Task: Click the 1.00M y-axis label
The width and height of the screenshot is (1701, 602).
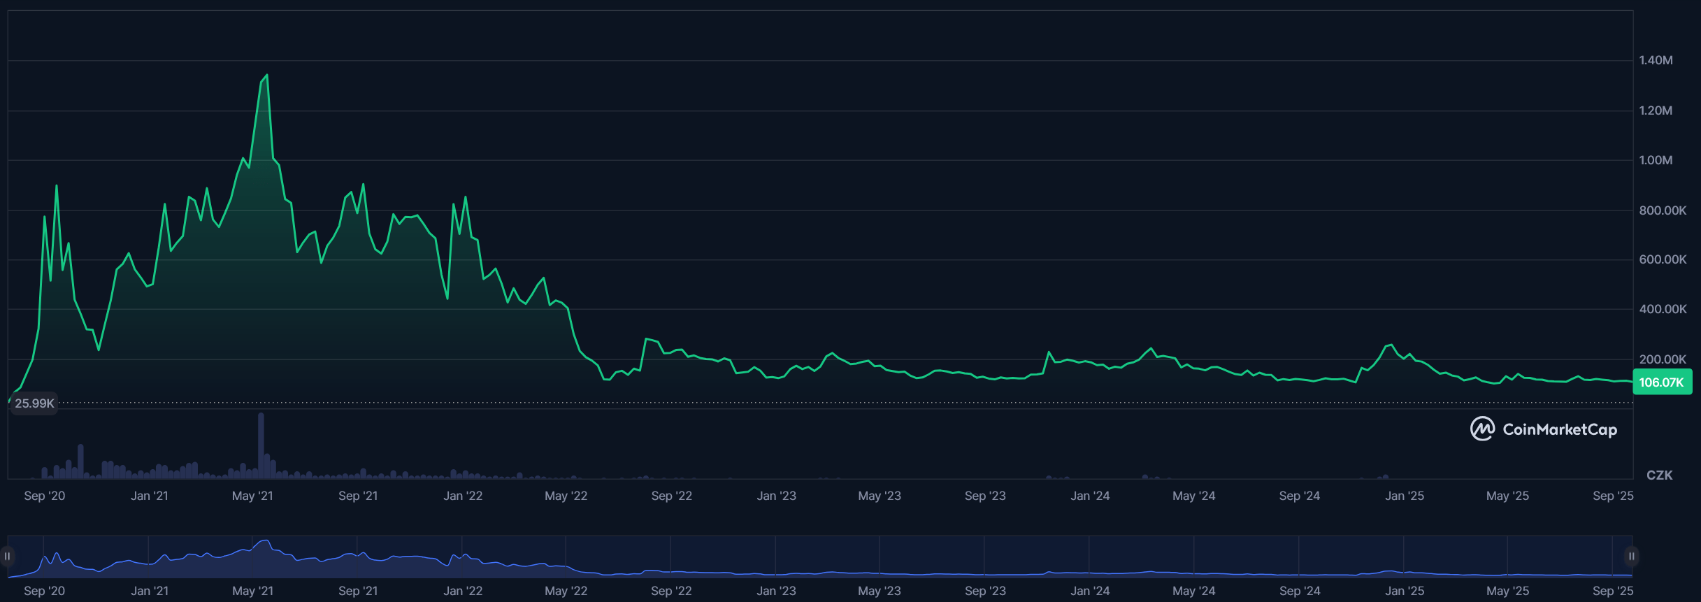Action: coord(1656,160)
